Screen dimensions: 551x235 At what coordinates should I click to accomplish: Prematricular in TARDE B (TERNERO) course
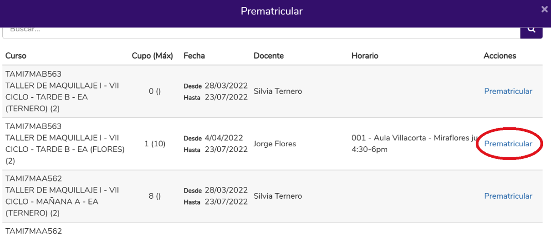[x=508, y=91]
